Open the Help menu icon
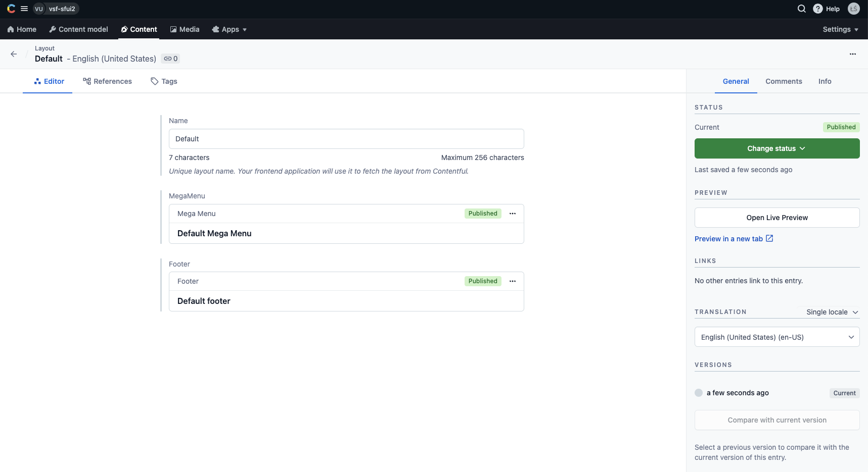 point(818,9)
